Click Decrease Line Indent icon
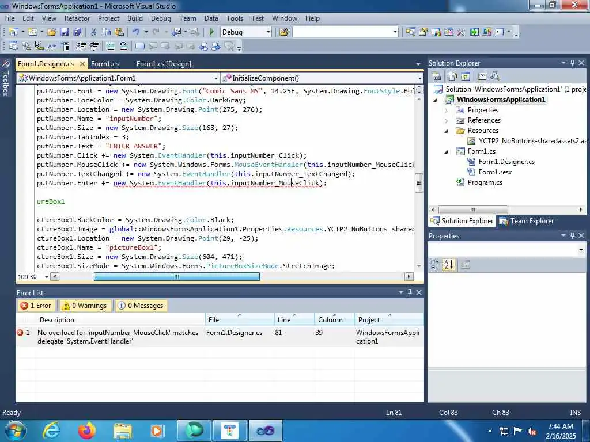Viewport: 590px width, 442px height. 81,46
